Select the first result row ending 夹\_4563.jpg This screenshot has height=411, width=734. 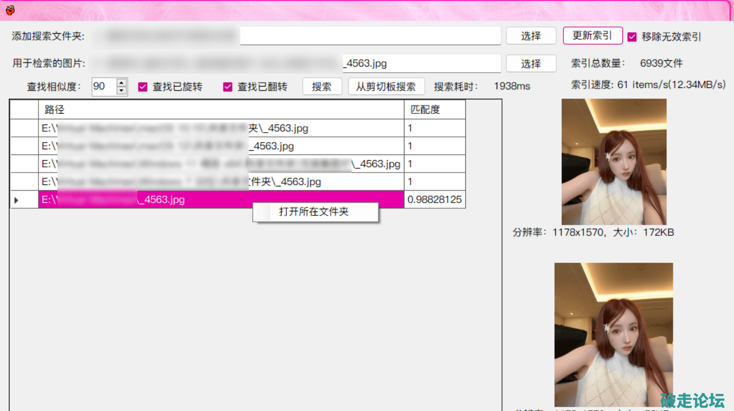[221, 128]
